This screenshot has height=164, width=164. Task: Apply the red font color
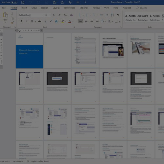(70, 21)
